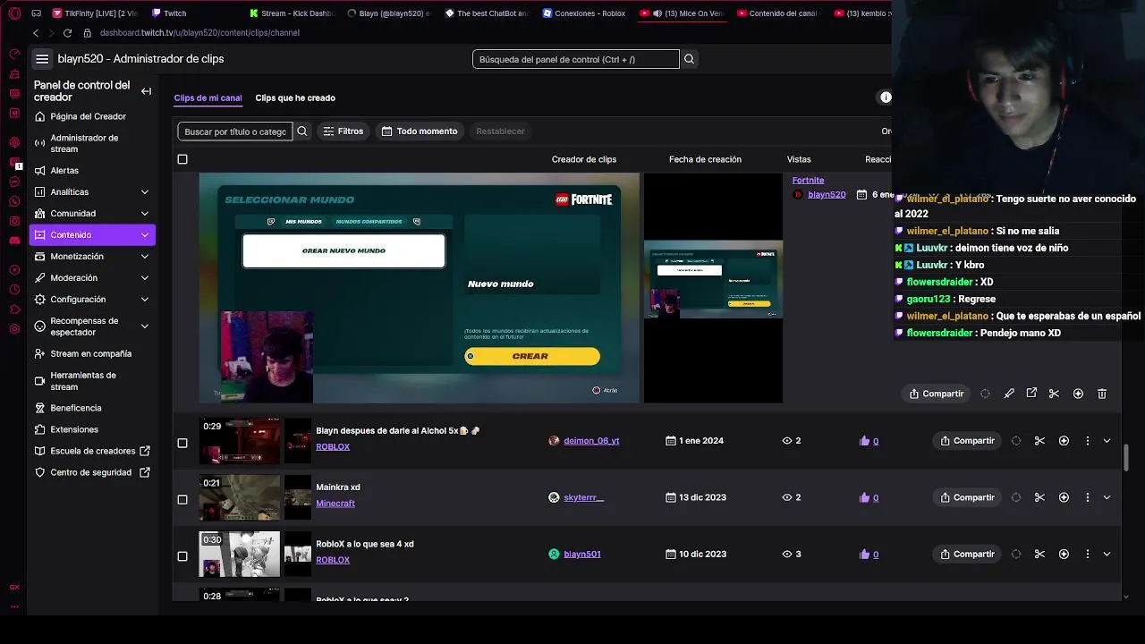Image resolution: width=1145 pixels, height=644 pixels.
Task: Expand details chevron for Mainkra xd clip
Action: tap(1107, 497)
